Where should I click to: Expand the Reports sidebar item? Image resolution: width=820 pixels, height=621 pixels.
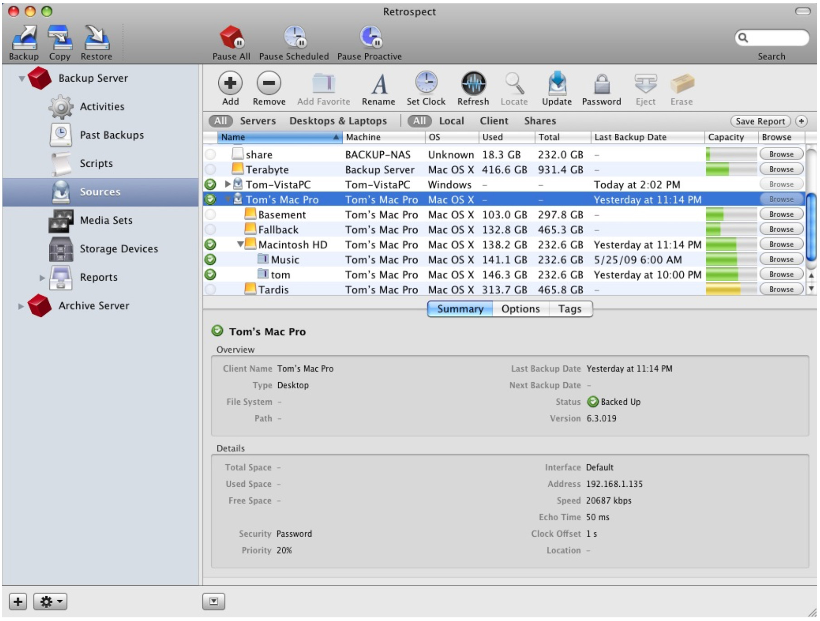tap(42, 278)
